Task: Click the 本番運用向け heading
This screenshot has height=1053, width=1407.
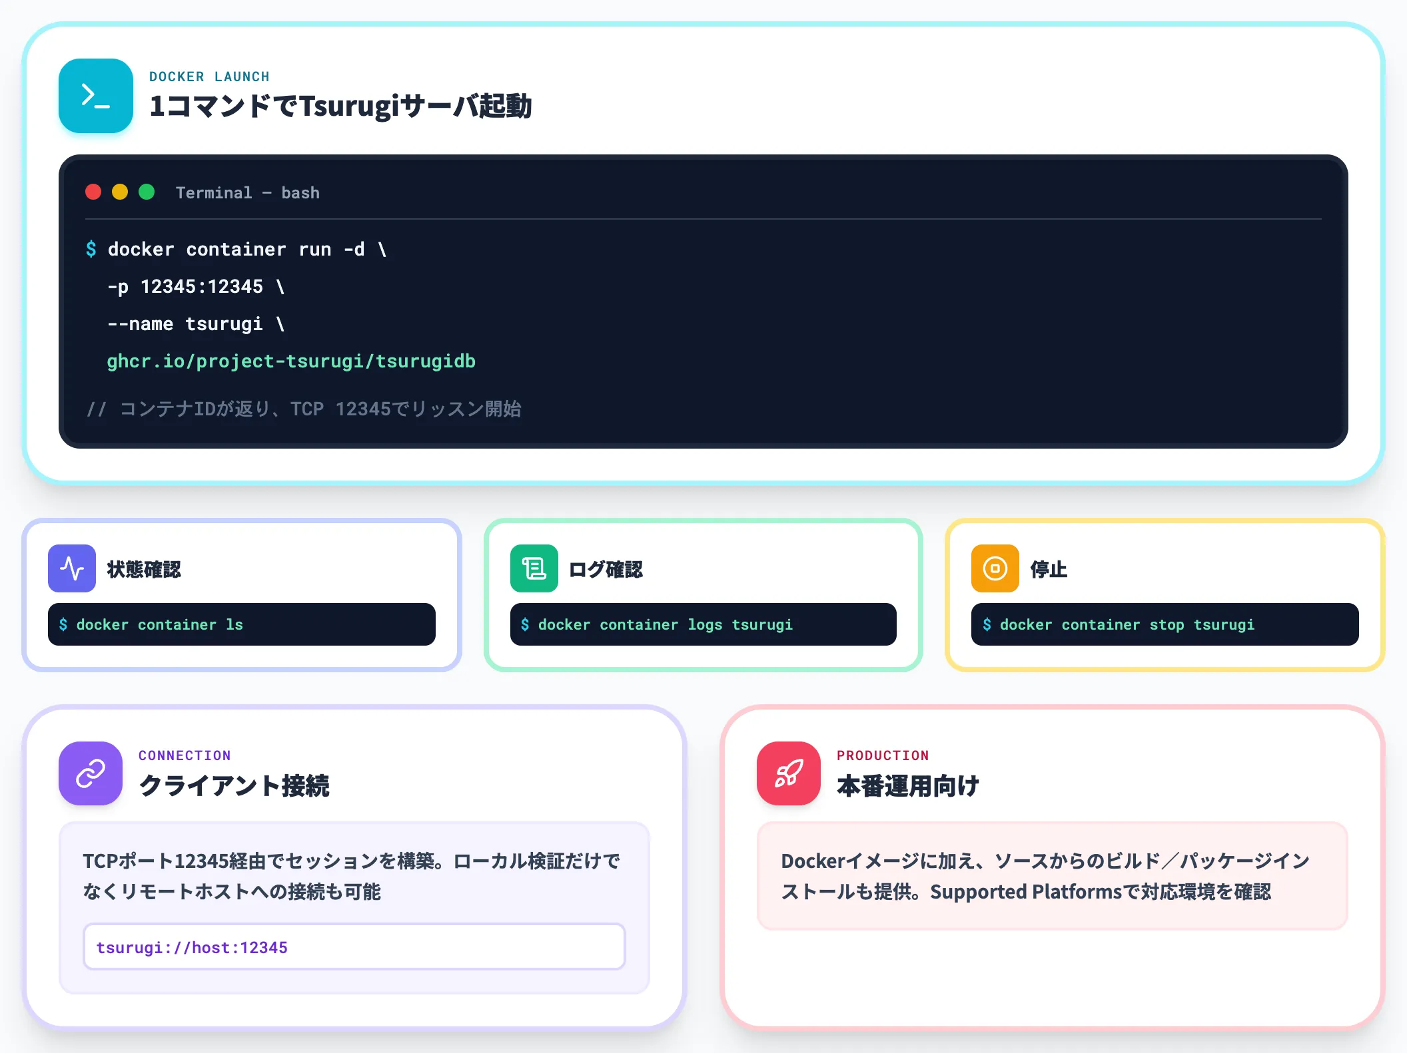Action: point(907,786)
